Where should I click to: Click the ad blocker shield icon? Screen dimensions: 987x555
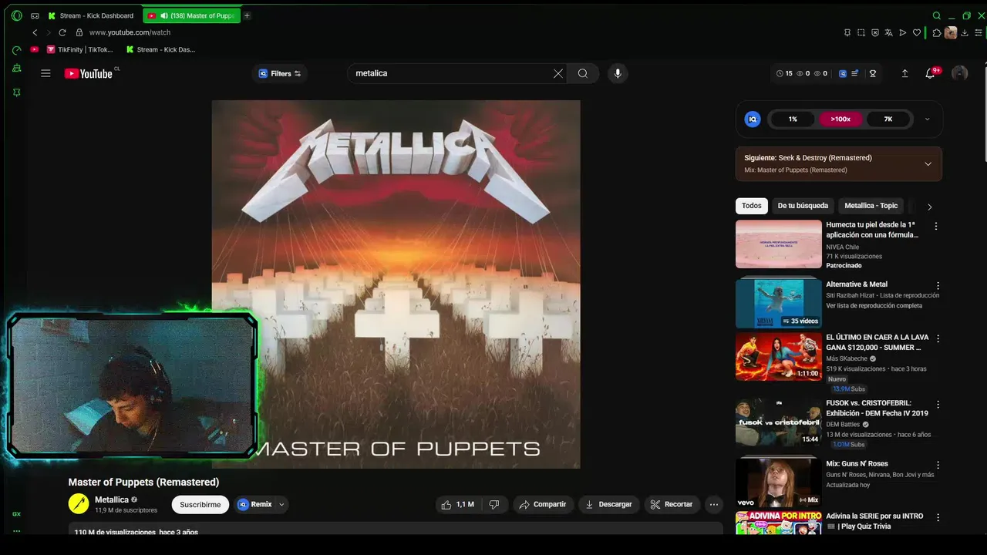coord(875,32)
